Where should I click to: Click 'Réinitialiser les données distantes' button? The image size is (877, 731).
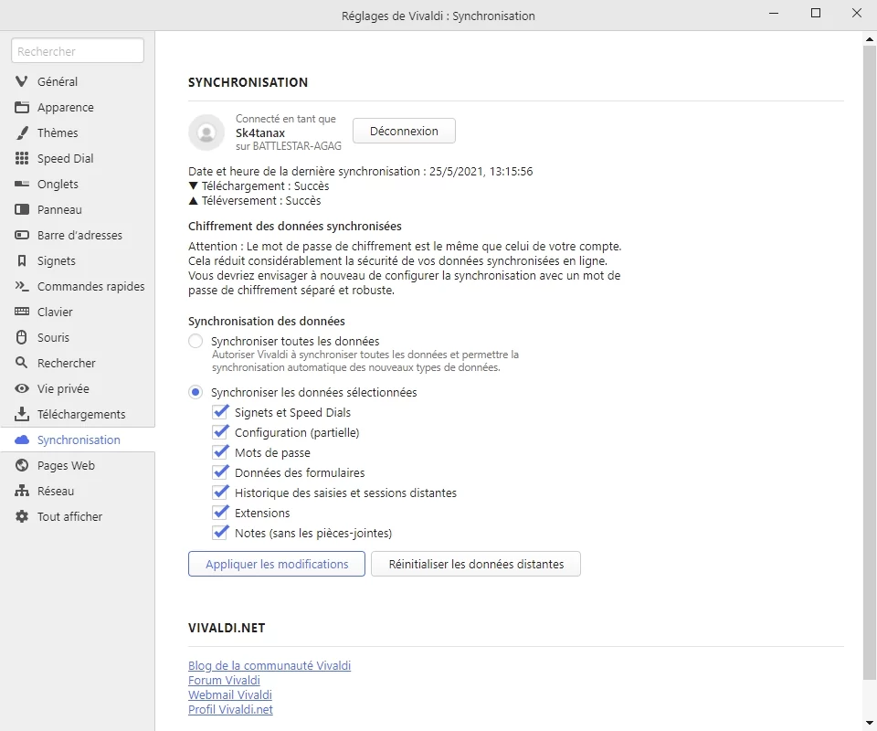(476, 564)
